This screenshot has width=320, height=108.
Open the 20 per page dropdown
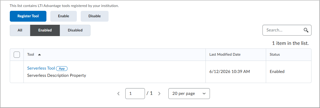pos(189,94)
